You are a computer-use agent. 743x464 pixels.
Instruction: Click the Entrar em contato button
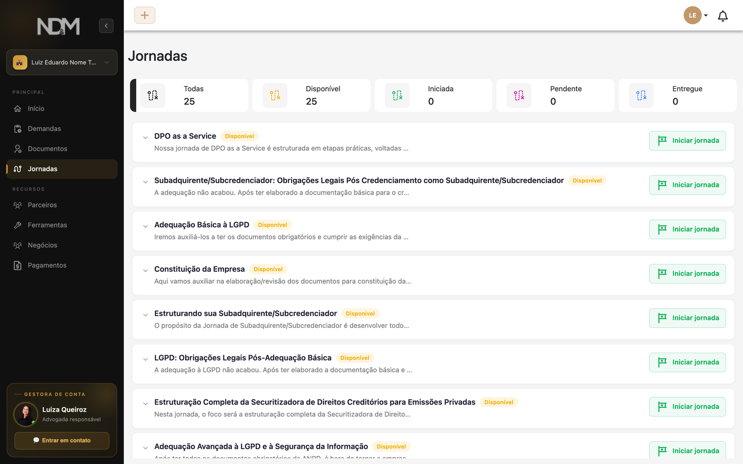[62, 440]
